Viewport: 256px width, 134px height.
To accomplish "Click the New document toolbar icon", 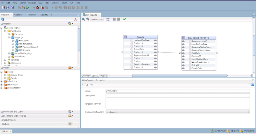I will (x=3, y=8).
